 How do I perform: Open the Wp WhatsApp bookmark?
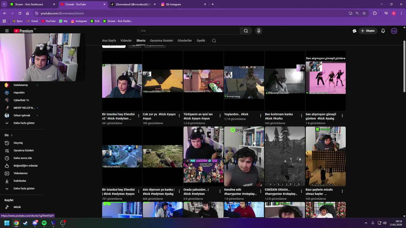[63, 21]
